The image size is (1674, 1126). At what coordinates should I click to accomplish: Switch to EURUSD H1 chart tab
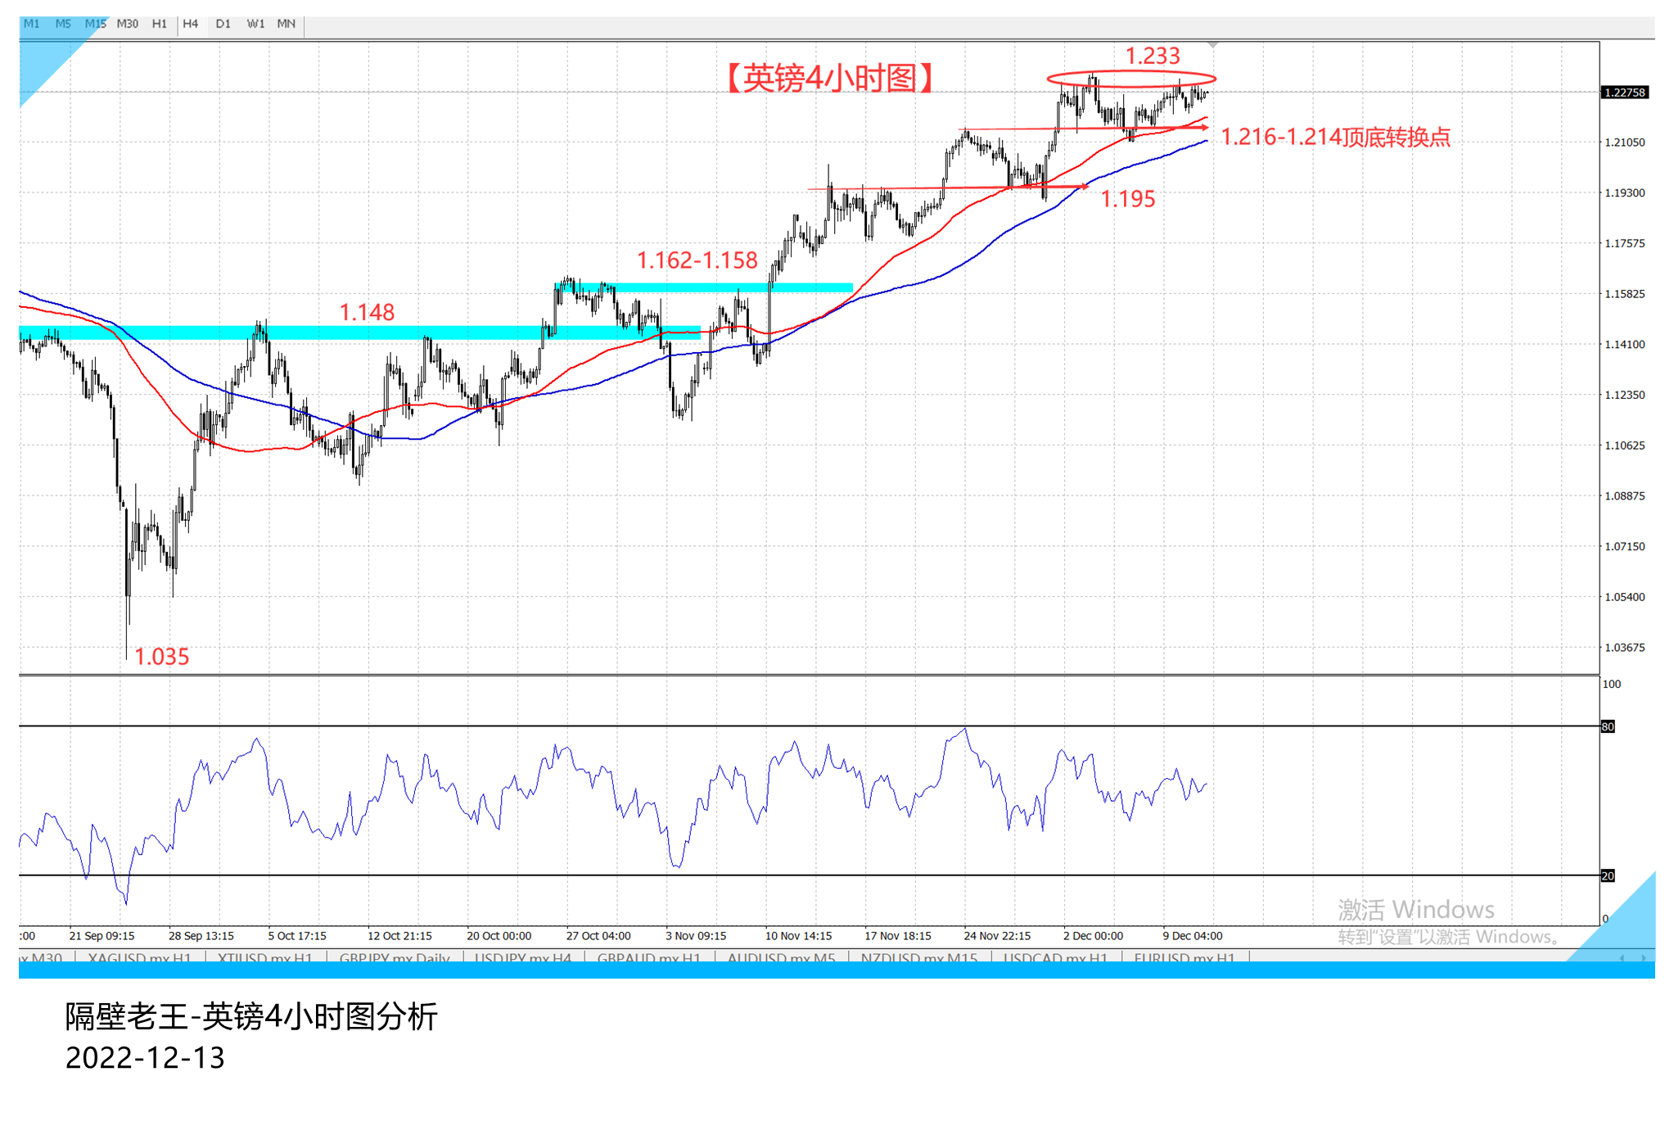1184,956
